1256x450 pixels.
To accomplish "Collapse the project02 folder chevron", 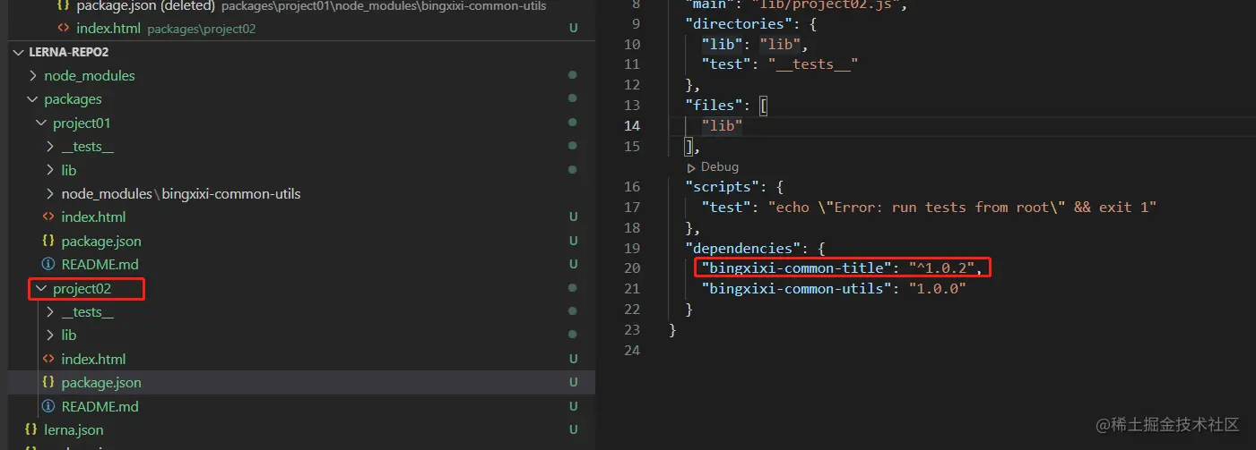I will [x=42, y=288].
